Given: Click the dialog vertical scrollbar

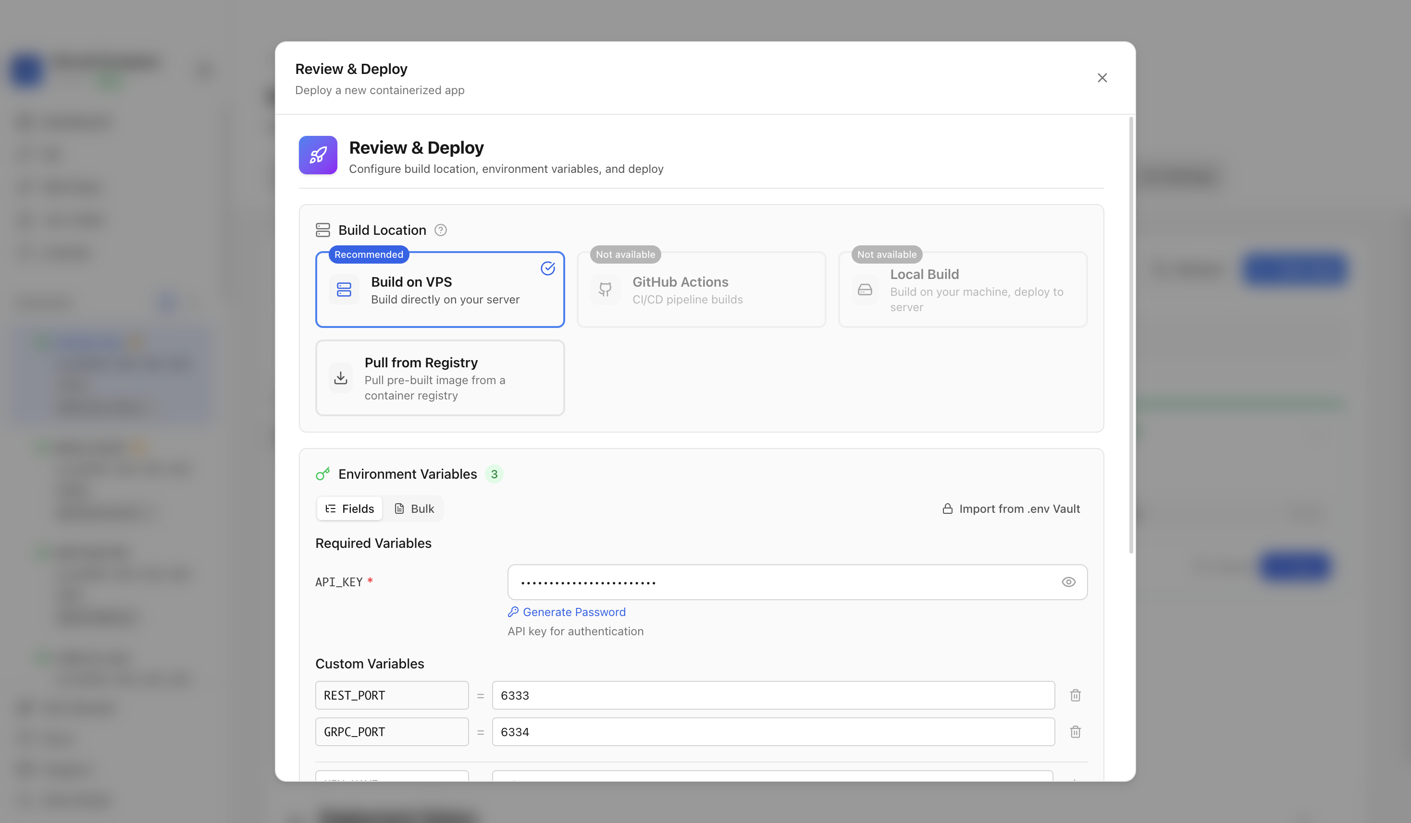Looking at the screenshot, I should 1130,336.
